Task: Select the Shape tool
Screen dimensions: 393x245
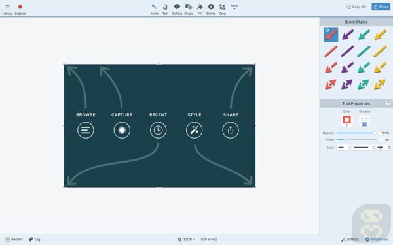Action: coord(189,9)
